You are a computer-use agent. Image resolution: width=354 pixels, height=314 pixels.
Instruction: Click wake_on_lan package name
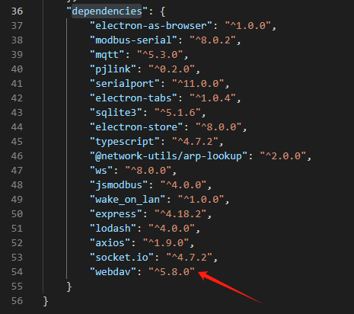(x=127, y=200)
